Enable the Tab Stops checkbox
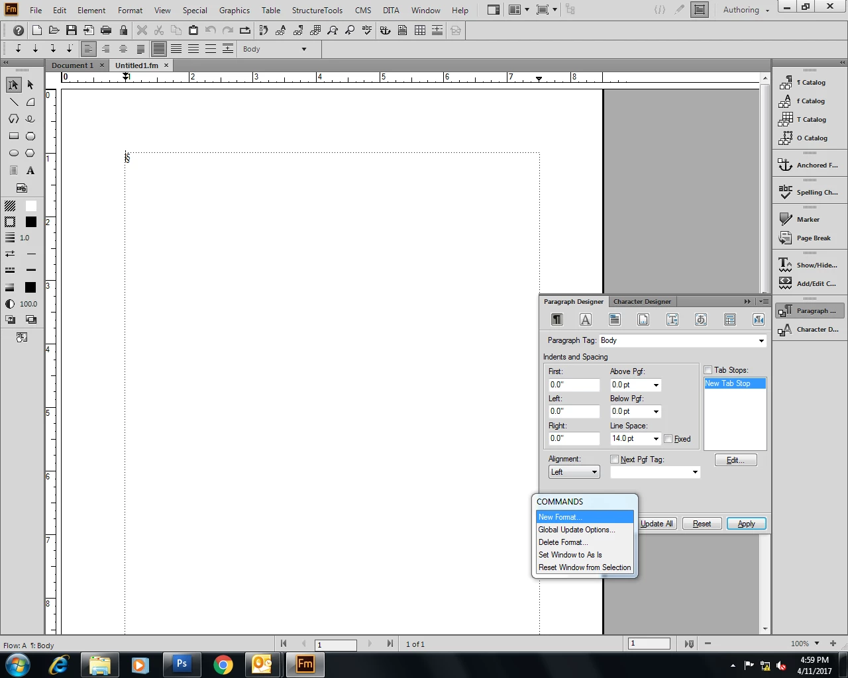The image size is (848, 678). click(x=708, y=370)
